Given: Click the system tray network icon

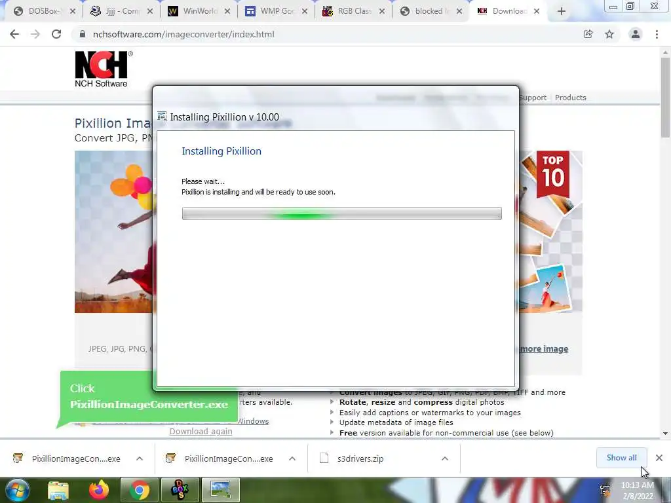Looking at the screenshot, I should point(605,490).
